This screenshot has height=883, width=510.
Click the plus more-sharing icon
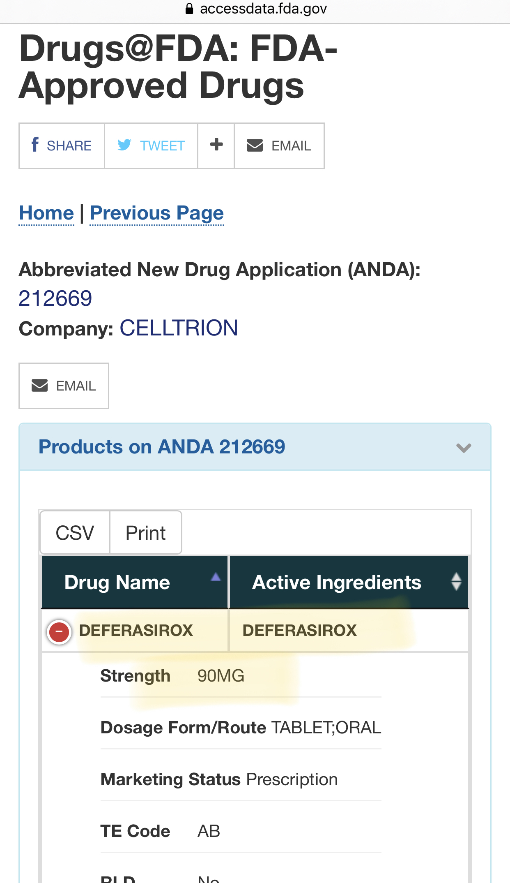click(216, 145)
